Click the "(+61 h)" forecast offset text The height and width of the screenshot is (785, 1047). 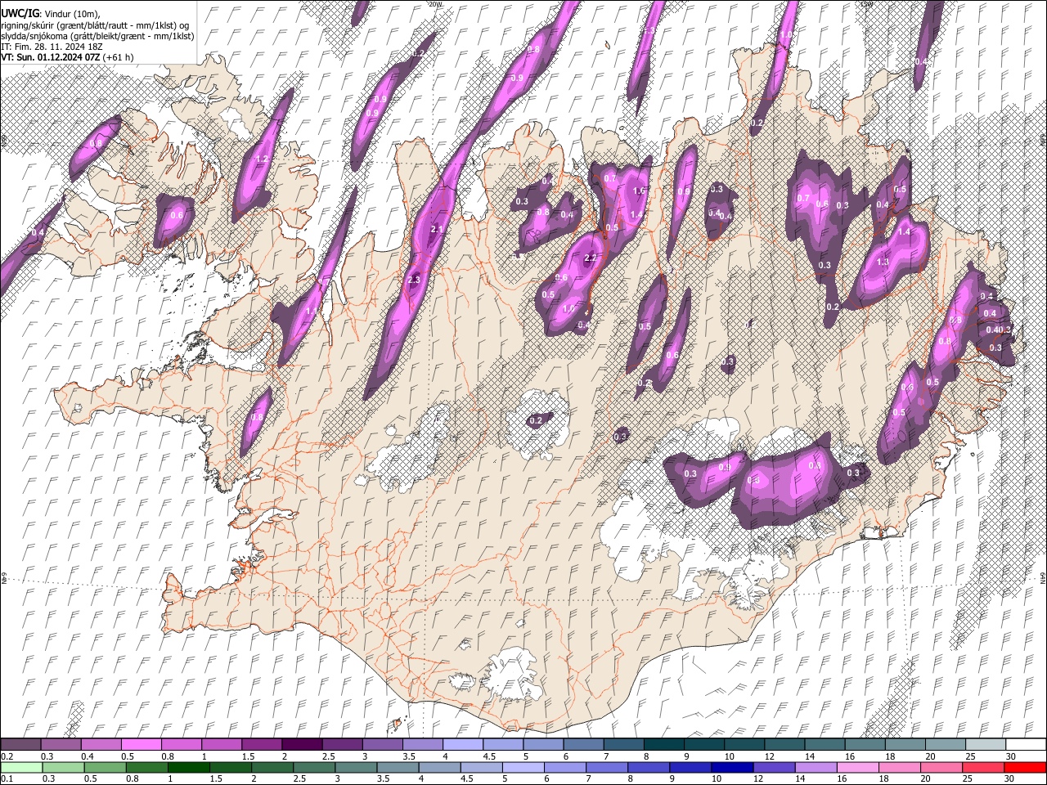[119, 57]
